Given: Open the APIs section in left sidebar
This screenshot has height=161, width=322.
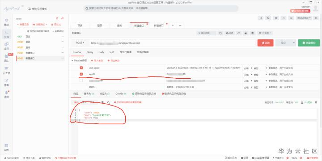Looking at the screenshot, I should (x=6, y=34).
